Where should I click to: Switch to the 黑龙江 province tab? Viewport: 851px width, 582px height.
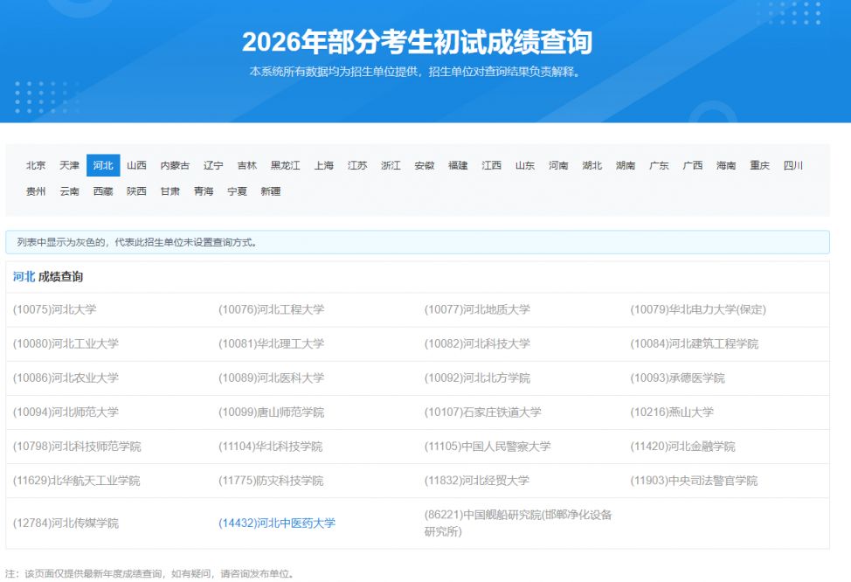pos(286,165)
